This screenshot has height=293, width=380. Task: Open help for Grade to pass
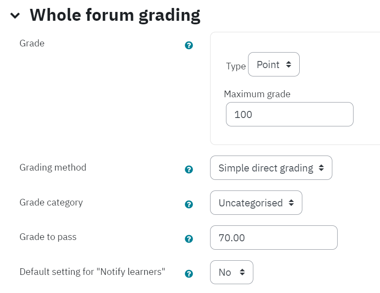point(189,239)
